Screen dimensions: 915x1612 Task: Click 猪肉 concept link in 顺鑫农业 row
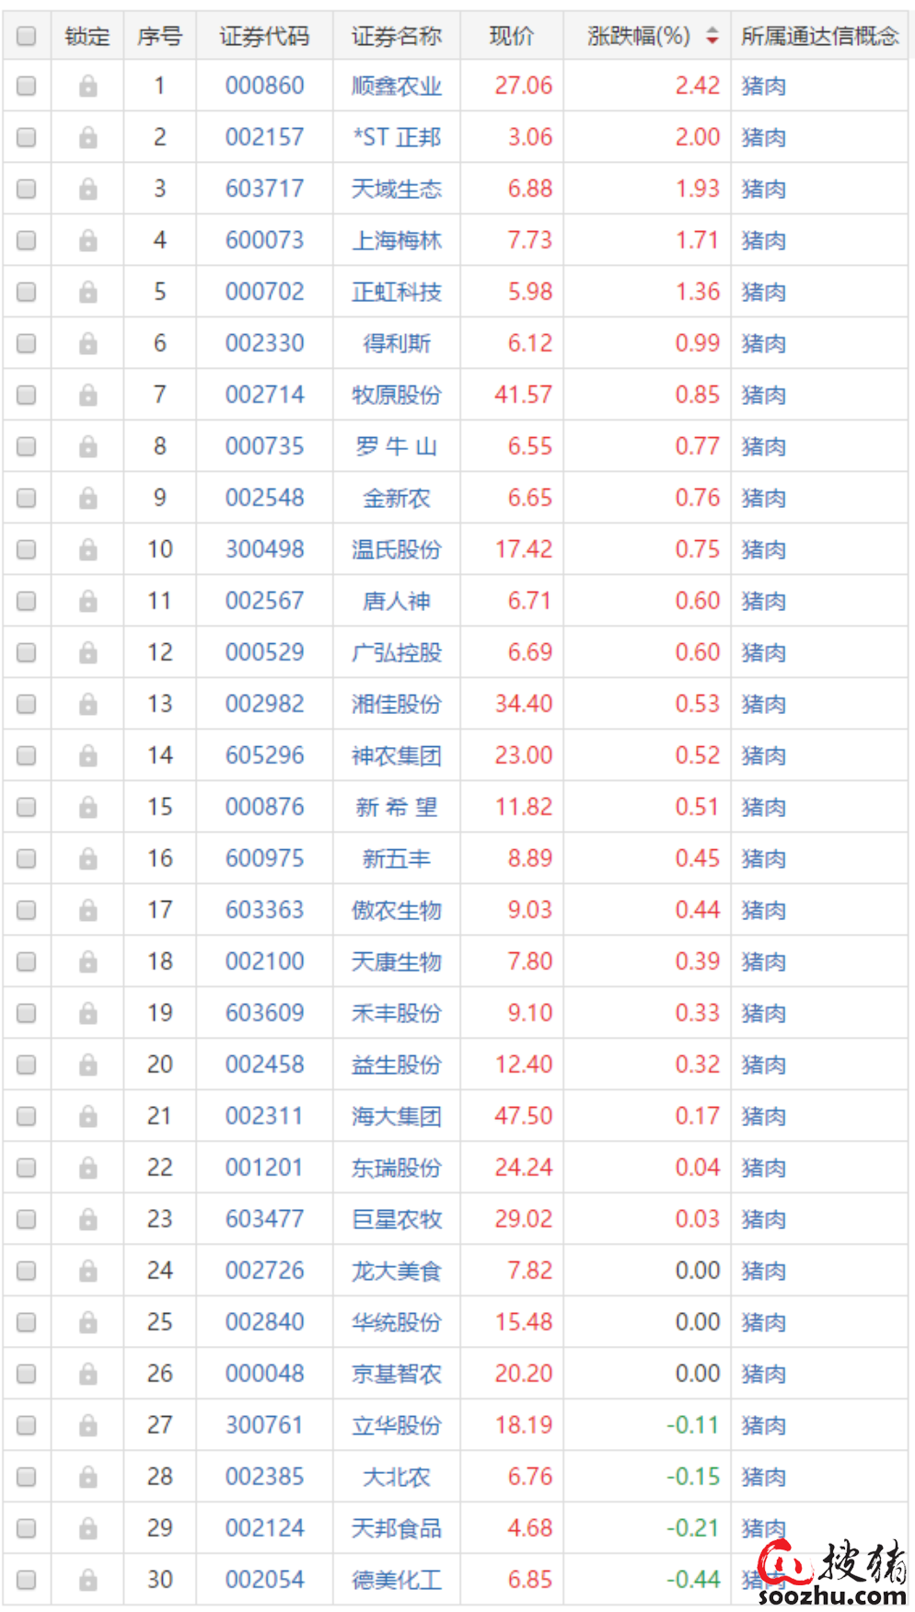point(764,86)
